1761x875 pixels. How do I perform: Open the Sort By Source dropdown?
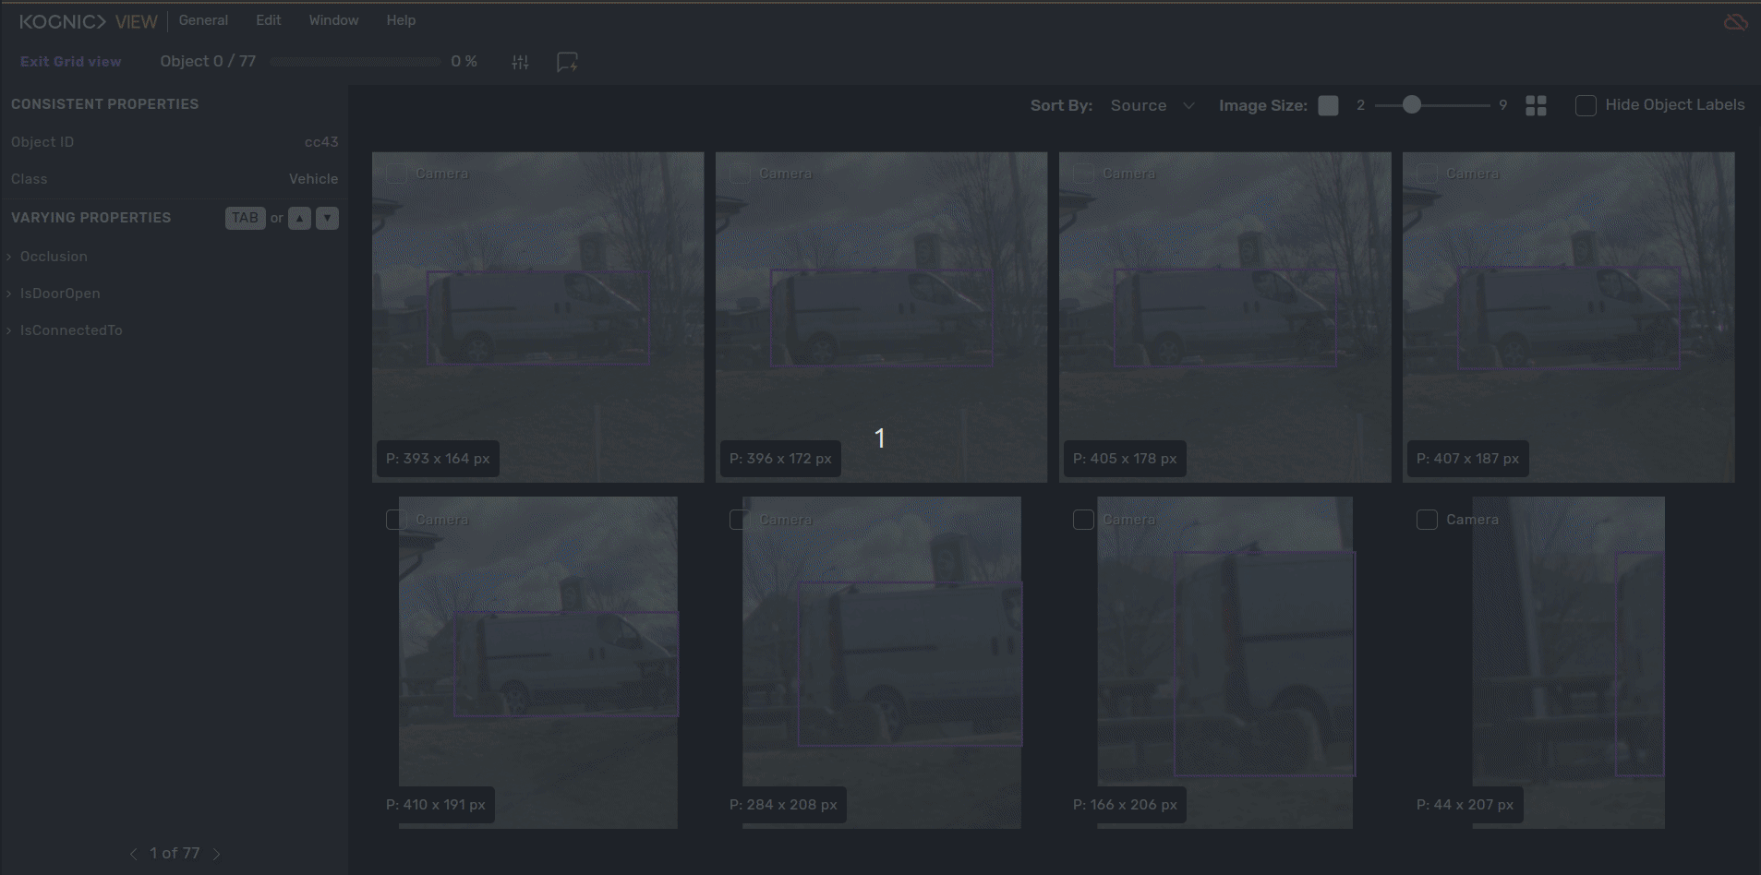pos(1152,105)
